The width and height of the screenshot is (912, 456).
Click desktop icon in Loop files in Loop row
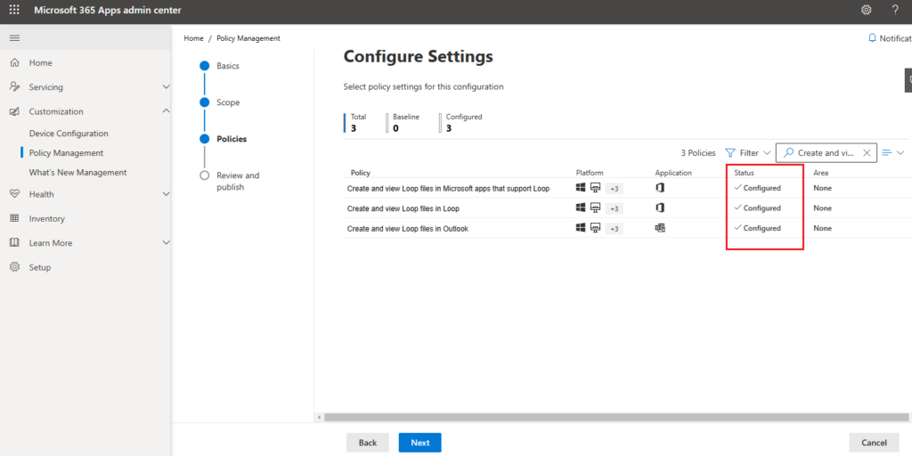point(595,208)
